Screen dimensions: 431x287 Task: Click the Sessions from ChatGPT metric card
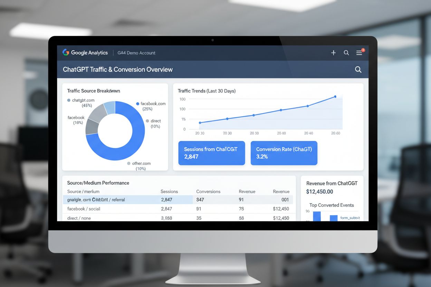[211, 153]
